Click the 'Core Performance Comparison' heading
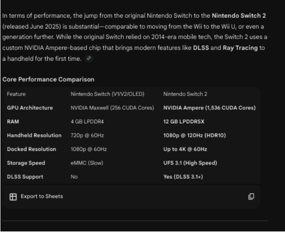The image size is (285, 233). 49,79
